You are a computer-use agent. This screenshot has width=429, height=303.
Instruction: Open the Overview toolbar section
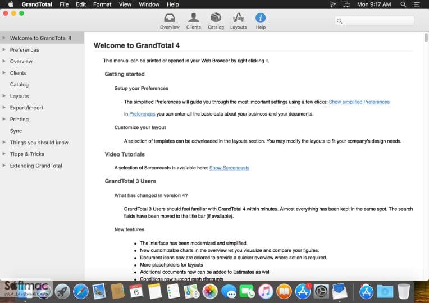(170, 21)
